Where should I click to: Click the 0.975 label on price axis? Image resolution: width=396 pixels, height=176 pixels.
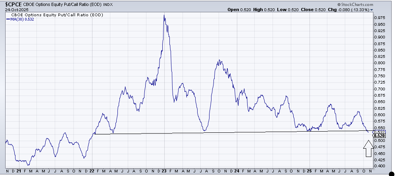pos(380,18)
